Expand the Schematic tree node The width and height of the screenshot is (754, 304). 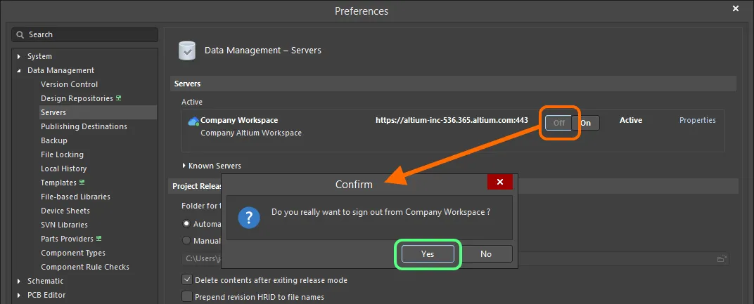19,281
